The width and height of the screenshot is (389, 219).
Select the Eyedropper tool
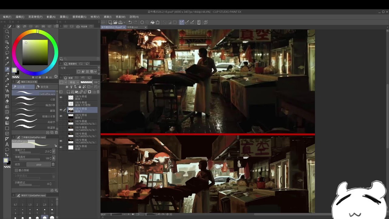point(7,64)
